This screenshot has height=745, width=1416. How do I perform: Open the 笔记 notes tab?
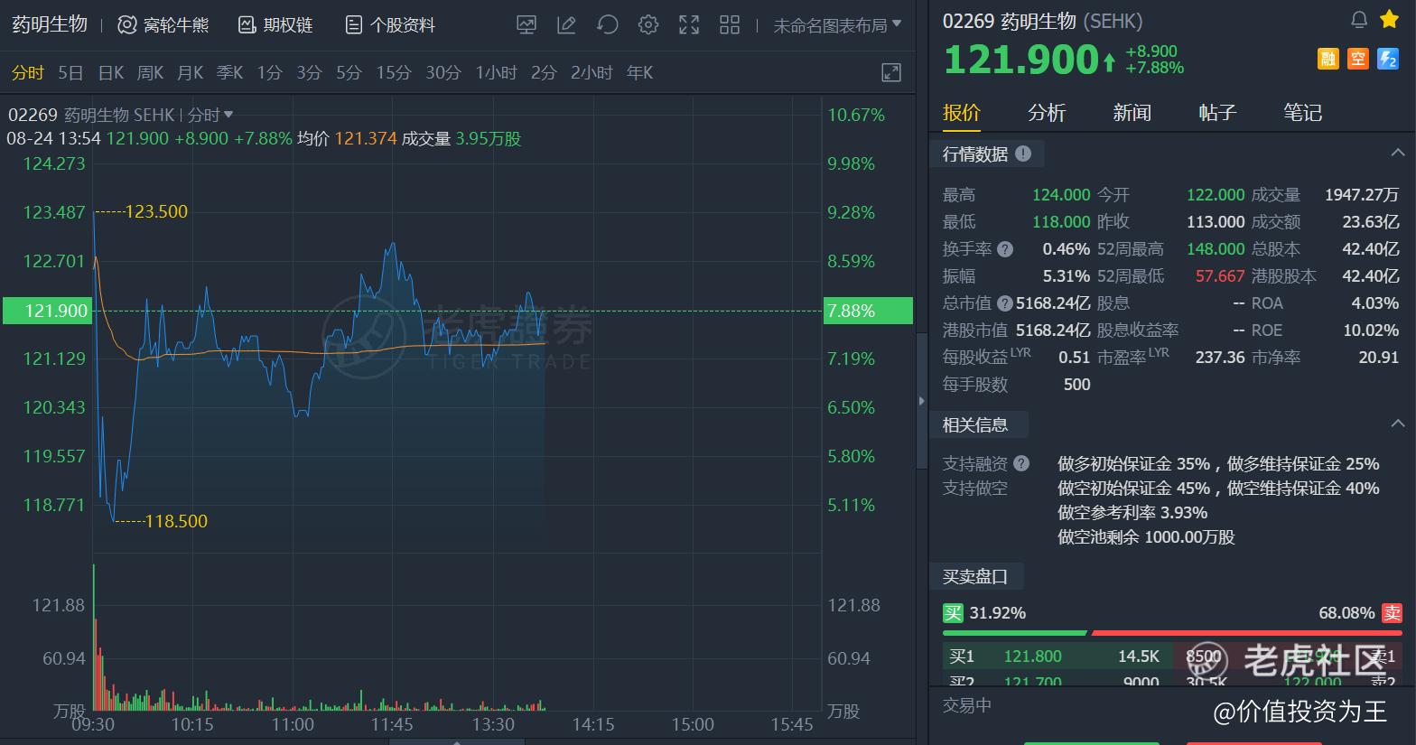(x=1302, y=113)
